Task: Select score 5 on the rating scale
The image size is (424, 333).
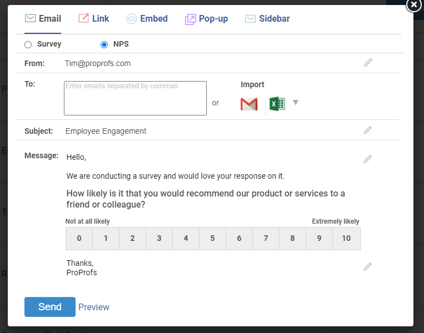Action: [x=212, y=239]
